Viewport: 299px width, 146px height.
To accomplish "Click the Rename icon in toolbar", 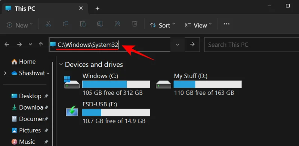I will pyautogui.click(x=100, y=24).
